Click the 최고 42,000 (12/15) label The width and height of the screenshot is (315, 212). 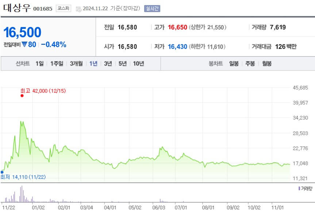click(x=43, y=91)
